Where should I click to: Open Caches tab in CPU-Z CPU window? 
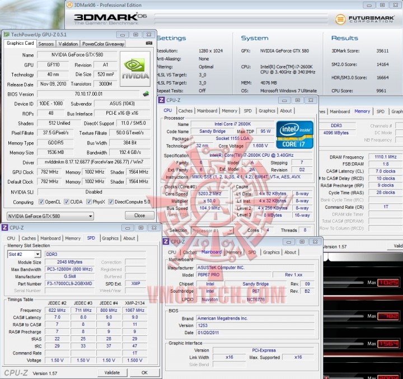[185, 110]
